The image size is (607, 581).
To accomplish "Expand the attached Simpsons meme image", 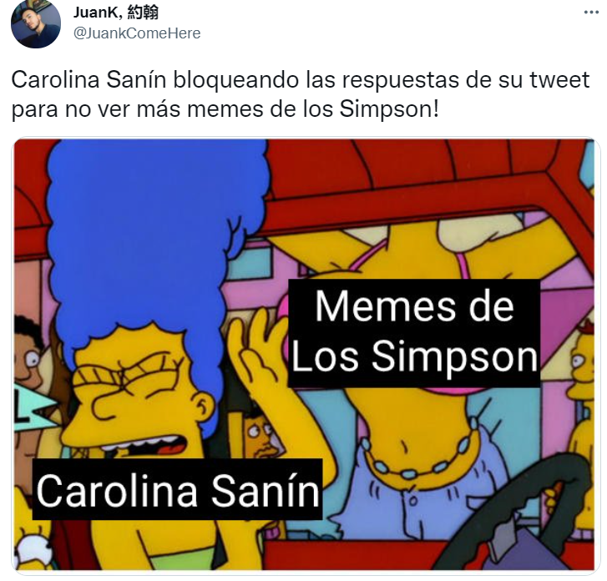I will tap(304, 355).
